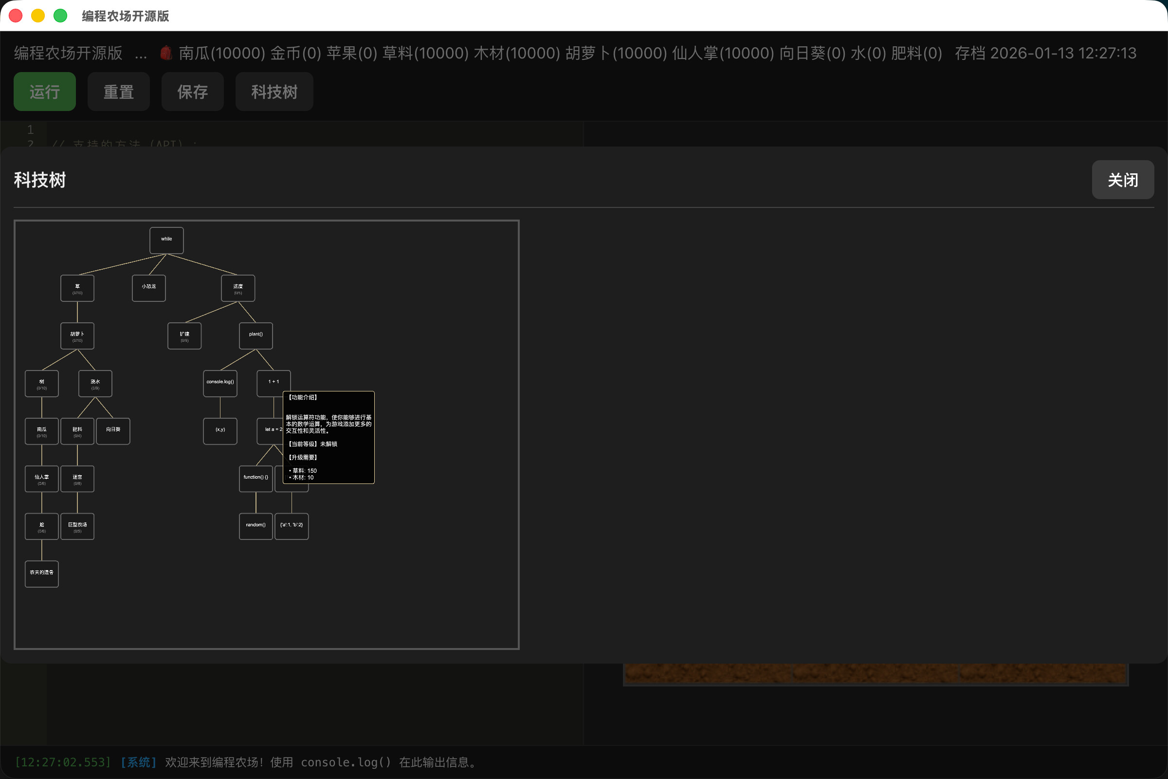1168x779 pixels.
Task: Select the while node in the tech tree
Action: (166, 240)
